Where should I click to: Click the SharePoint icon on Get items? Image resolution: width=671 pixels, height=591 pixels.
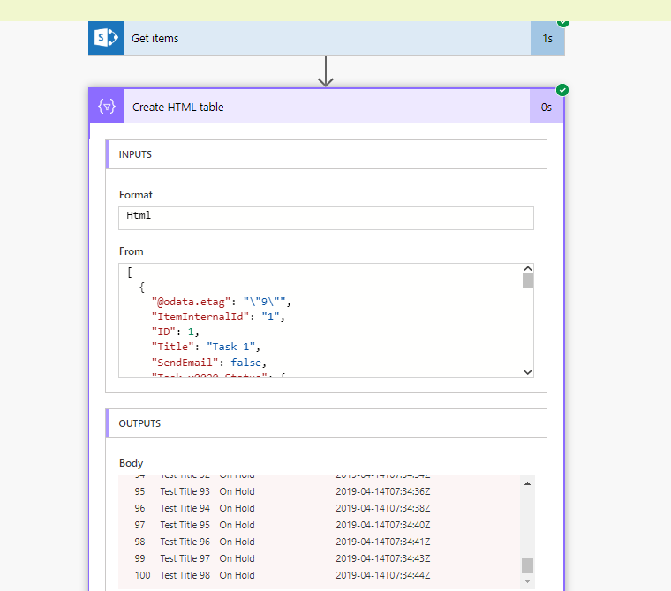click(x=106, y=38)
